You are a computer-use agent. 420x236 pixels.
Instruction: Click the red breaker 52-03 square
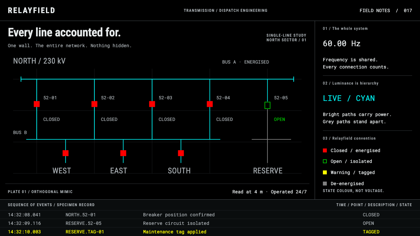tap(152, 104)
